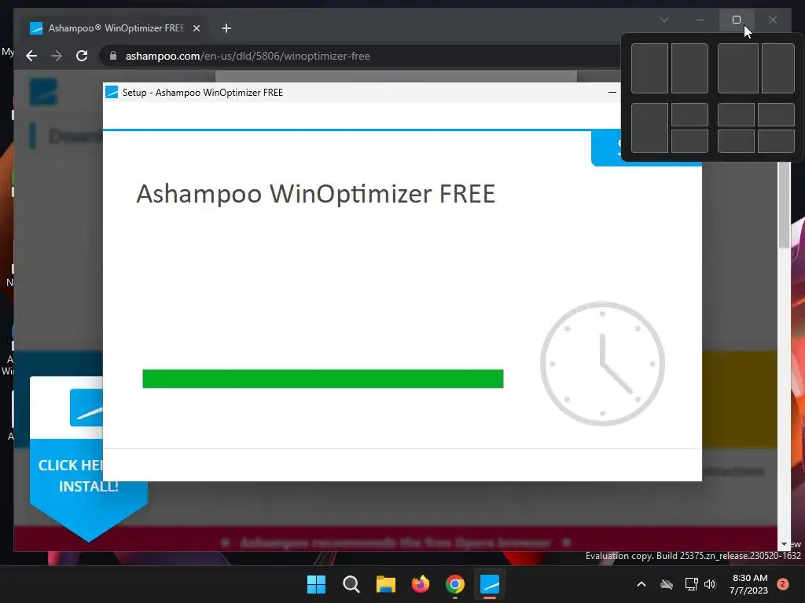Close the Ashampoo WinOptimizer FREE browser tab
This screenshot has height=603, width=805.
pyautogui.click(x=196, y=28)
